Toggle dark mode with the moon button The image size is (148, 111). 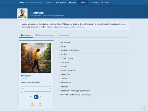[144, 107]
